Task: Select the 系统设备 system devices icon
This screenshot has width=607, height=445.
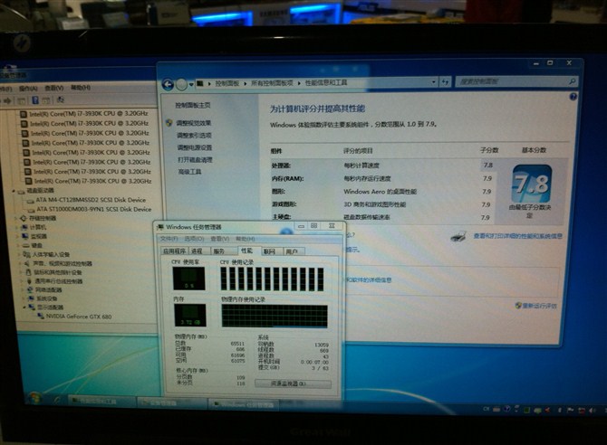Action: pyautogui.click(x=31, y=298)
